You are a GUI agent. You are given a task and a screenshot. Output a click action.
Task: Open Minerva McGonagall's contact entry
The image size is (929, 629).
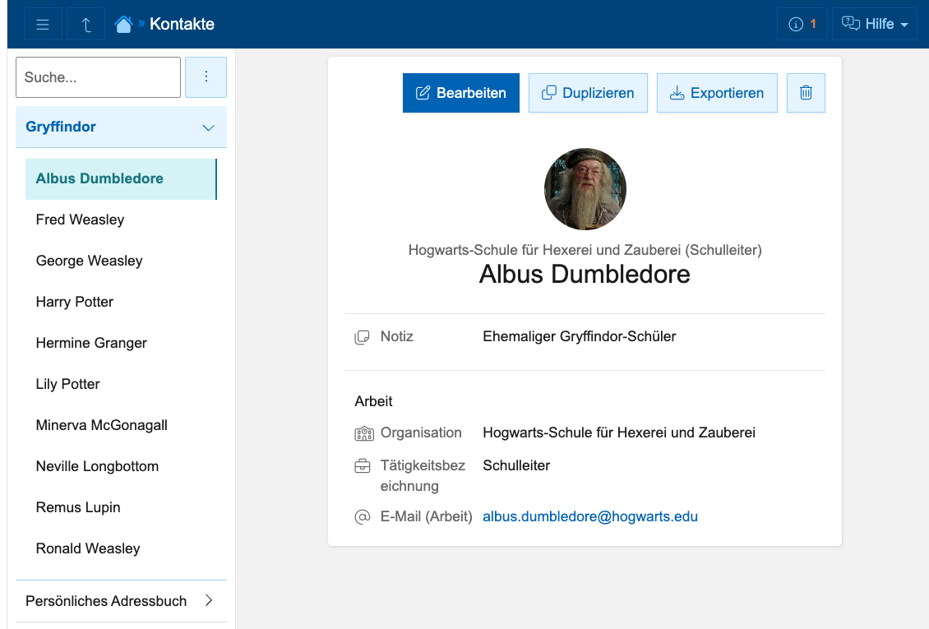click(102, 425)
